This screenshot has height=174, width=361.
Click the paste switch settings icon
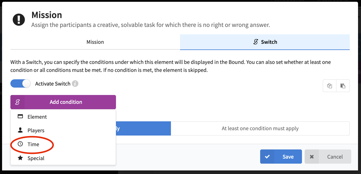(343, 86)
